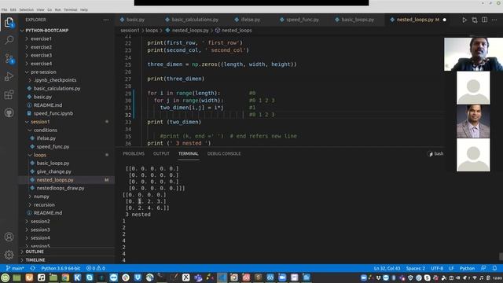Image resolution: width=503 pixels, height=283 pixels.
Task: Open the Explorer view in activity bar
Action: point(9,23)
